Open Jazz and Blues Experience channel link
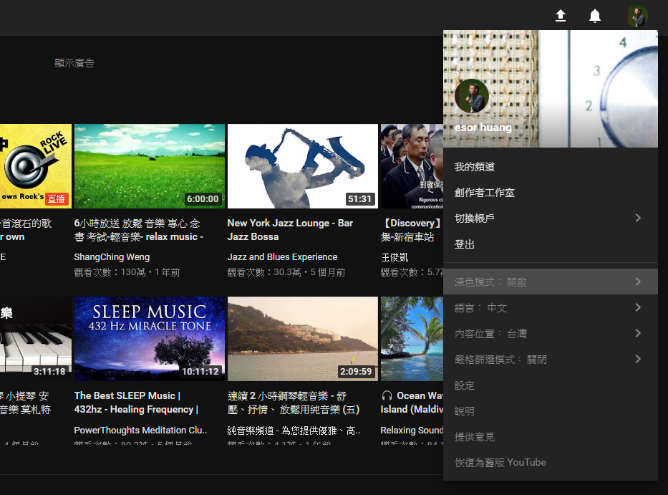Screen dimensions: 668x495 [282, 257]
